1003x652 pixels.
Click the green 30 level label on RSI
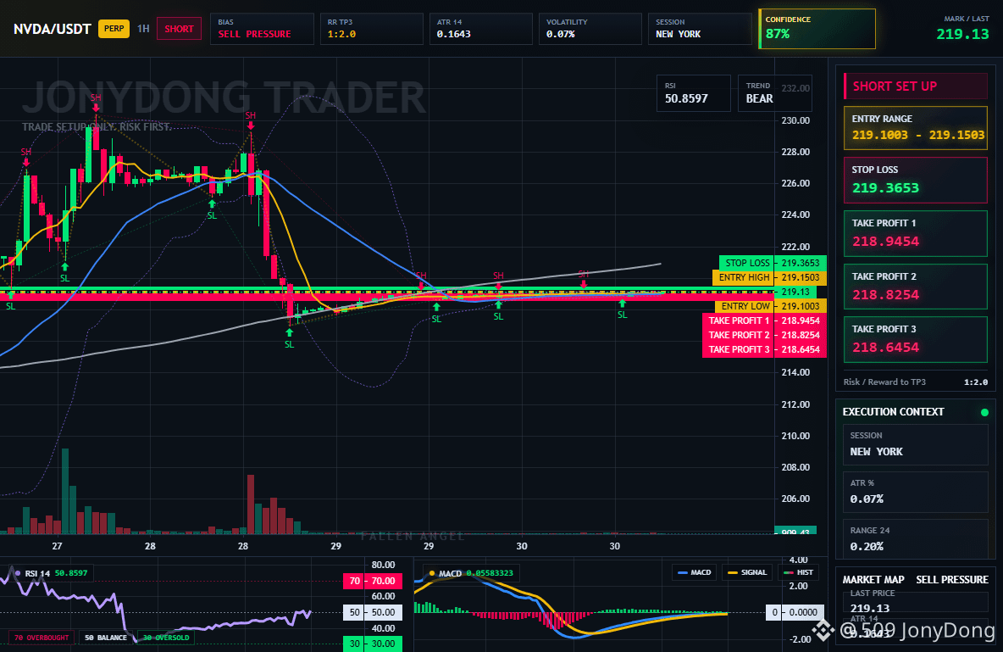click(373, 644)
